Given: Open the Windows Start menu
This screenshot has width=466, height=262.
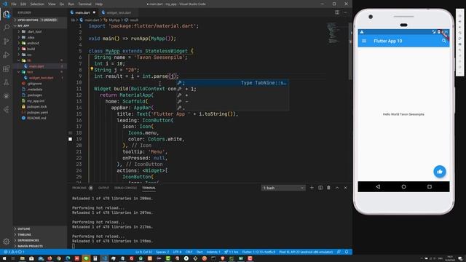Looking at the screenshot, I should click(4, 258).
